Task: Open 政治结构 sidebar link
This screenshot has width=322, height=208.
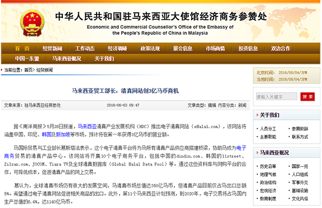Action: [x=268, y=183]
